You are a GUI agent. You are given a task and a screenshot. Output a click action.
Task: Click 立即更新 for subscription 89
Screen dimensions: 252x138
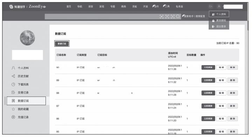coord(208,80)
